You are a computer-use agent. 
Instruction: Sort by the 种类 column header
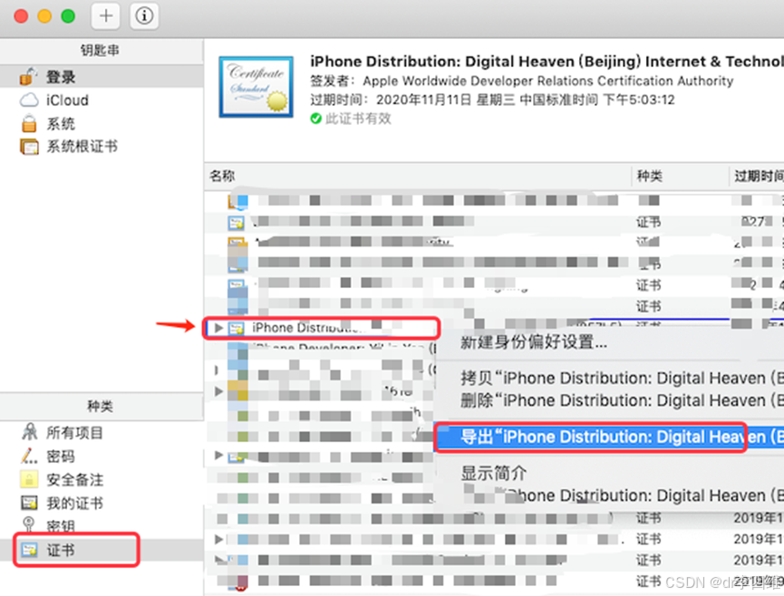pos(650,176)
